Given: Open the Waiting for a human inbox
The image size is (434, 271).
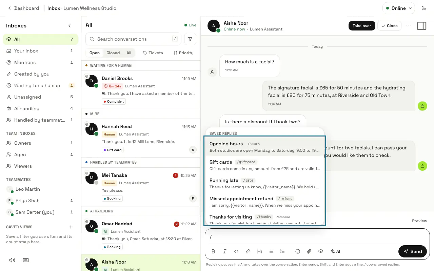Looking at the screenshot, I should point(40,85).
